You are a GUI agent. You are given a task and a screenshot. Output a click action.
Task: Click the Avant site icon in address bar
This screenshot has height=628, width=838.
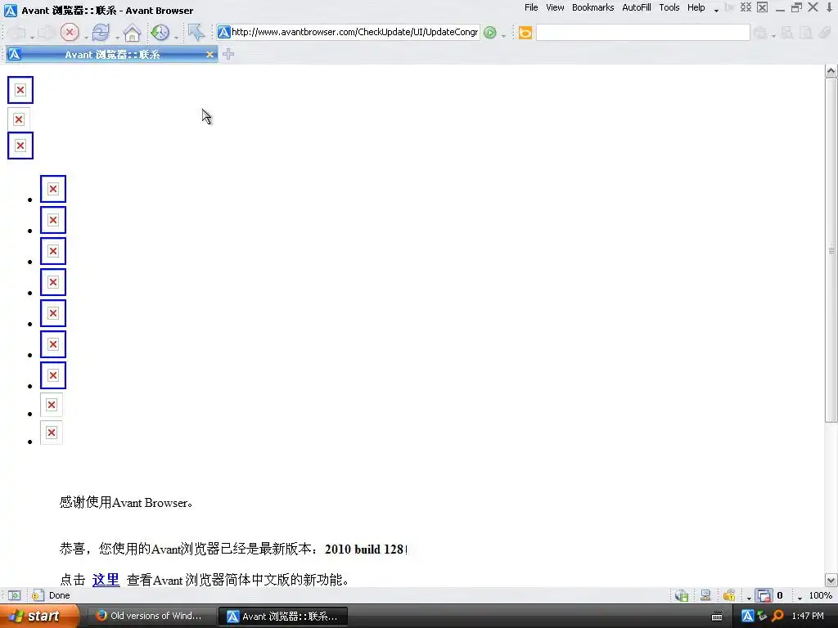[224, 32]
